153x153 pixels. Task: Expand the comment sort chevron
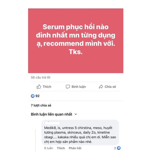pos(76,114)
